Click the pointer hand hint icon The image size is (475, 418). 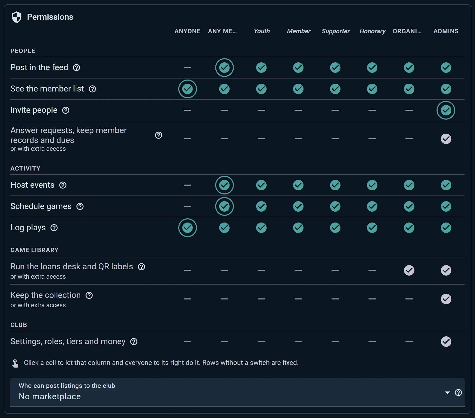[15, 363]
